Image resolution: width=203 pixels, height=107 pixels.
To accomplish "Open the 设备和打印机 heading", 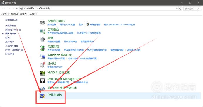I will click(x=56, y=21).
